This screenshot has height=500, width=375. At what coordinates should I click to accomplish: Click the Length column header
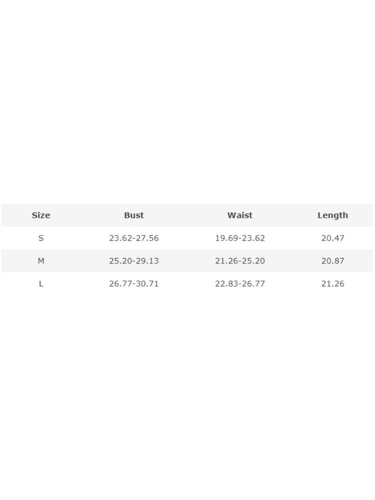click(x=332, y=215)
